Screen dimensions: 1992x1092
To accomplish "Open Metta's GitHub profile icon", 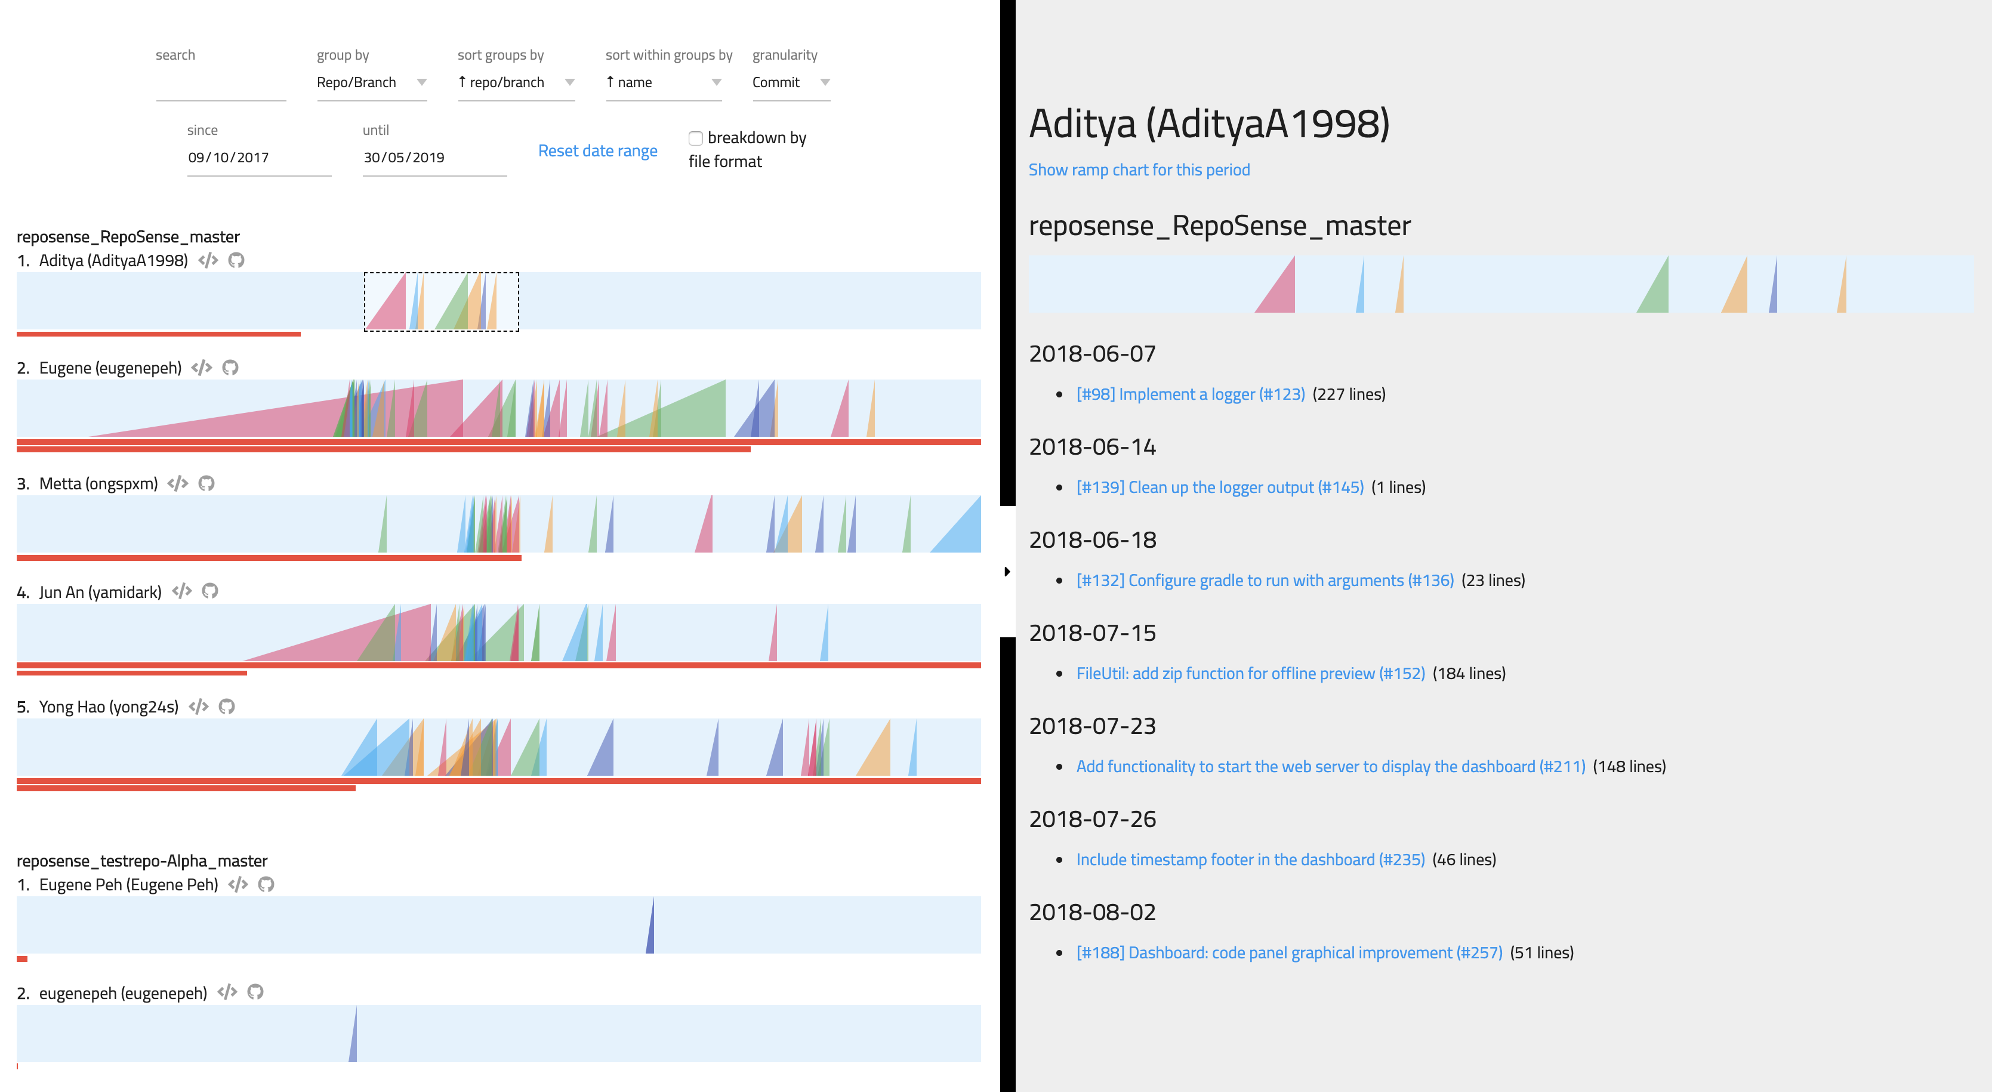I will pyautogui.click(x=206, y=483).
